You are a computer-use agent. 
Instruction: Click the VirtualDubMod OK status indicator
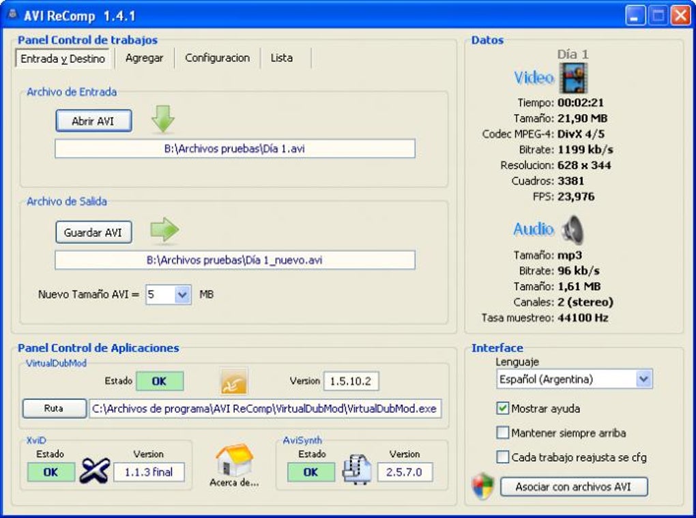(160, 382)
